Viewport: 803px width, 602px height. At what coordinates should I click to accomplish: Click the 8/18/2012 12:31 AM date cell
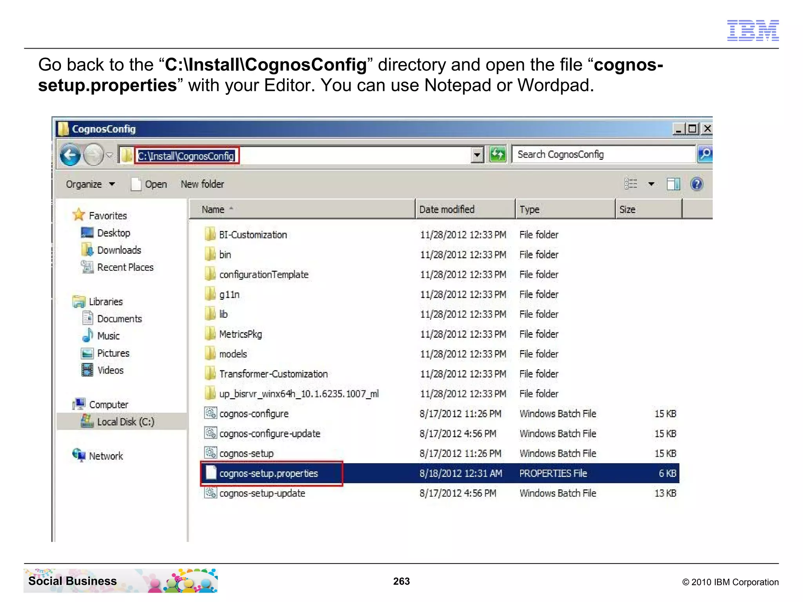tap(461, 473)
